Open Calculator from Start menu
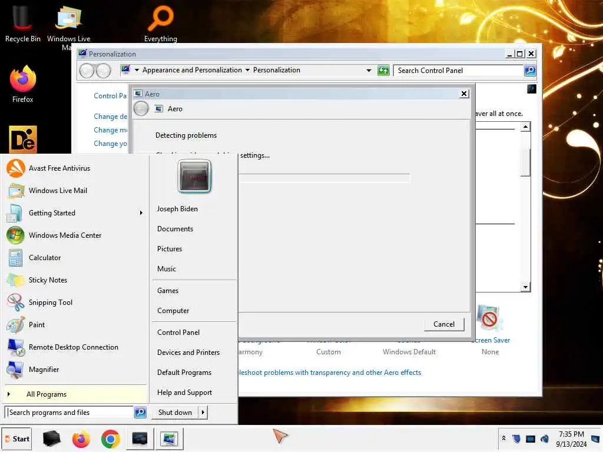The width and height of the screenshot is (603, 452). coord(75,258)
